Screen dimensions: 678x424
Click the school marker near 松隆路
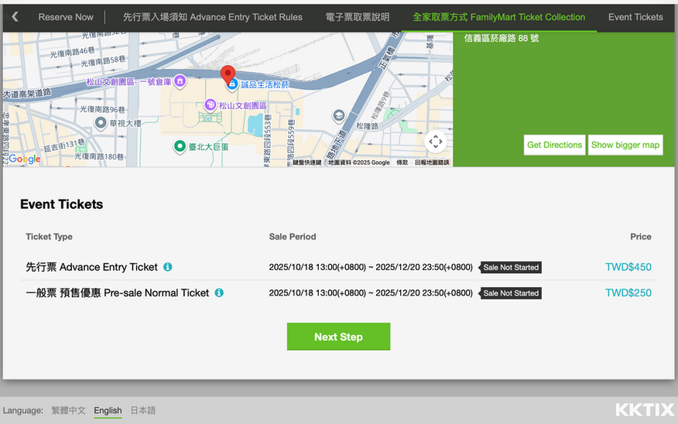tap(338, 115)
